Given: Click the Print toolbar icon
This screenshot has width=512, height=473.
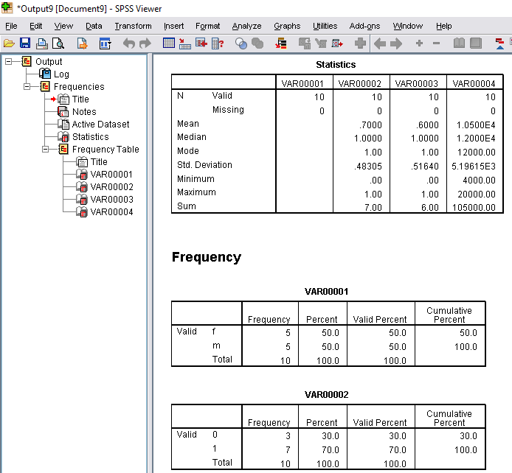Looking at the screenshot, I should pyautogui.click(x=42, y=43).
